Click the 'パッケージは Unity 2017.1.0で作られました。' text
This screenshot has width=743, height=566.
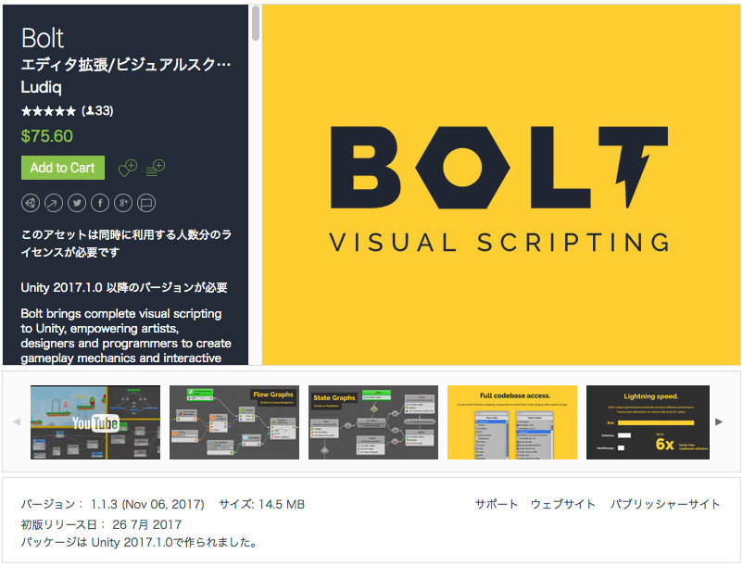coord(140,542)
